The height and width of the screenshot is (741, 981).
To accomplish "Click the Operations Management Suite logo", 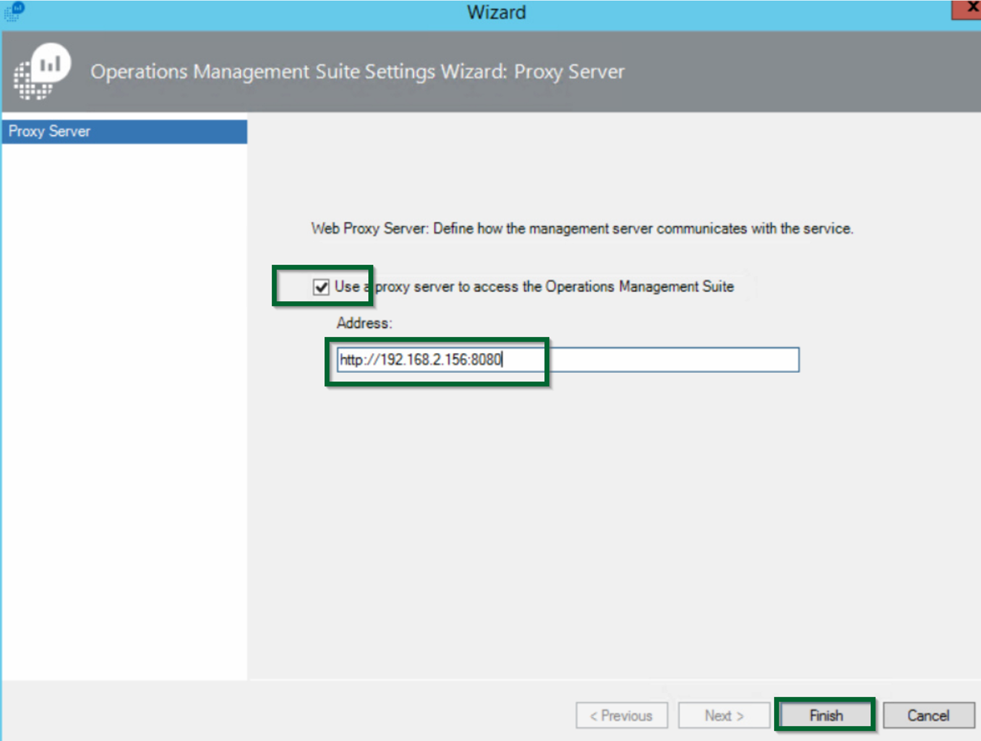I will pyautogui.click(x=42, y=71).
